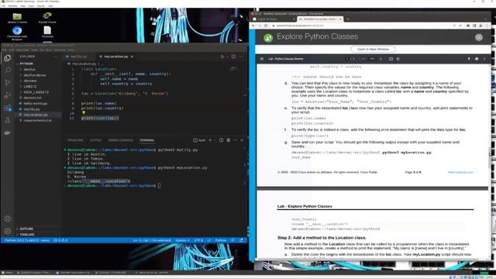Click the PDF page number field
The image size is (496, 279).
pyautogui.click(x=347, y=59)
